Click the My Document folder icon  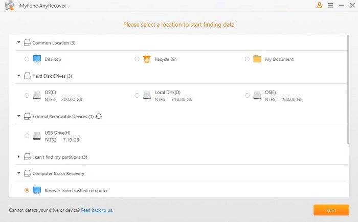tap(257, 59)
